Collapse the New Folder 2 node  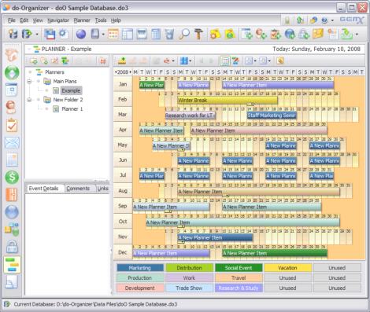tap(29, 100)
